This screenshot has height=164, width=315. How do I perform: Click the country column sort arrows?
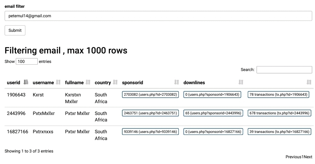[x=115, y=82]
